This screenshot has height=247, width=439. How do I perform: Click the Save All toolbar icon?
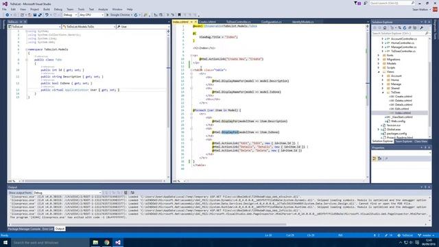[x=40, y=15]
